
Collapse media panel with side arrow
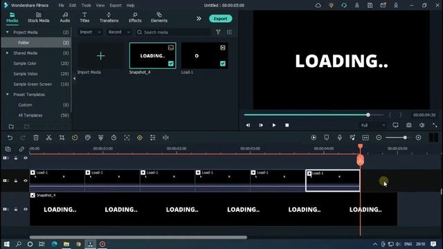tap(74, 78)
